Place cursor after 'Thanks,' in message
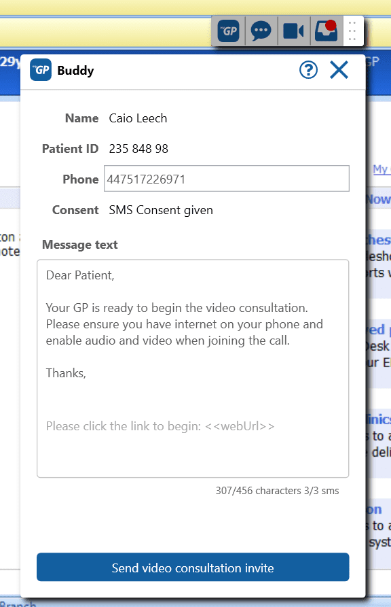391x607 pixels. point(87,372)
